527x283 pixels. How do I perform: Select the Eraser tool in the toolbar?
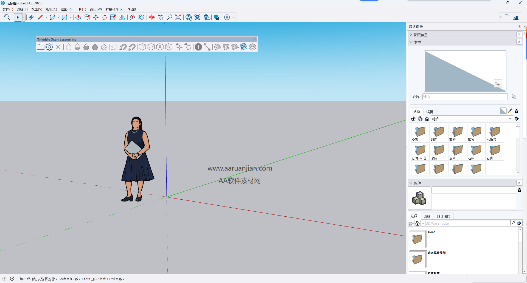(31, 17)
